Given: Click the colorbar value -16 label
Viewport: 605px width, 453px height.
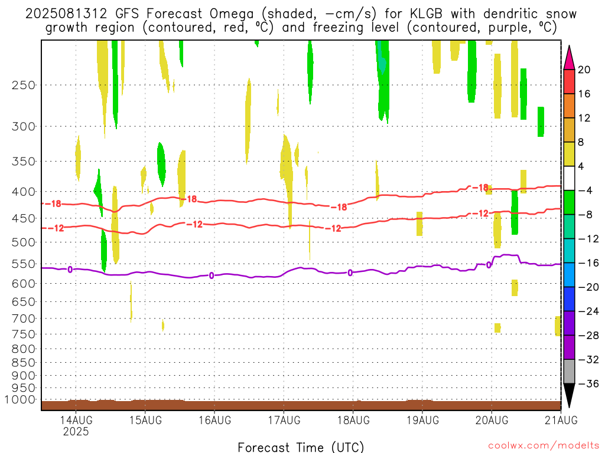Looking at the screenshot, I should click(x=588, y=263).
